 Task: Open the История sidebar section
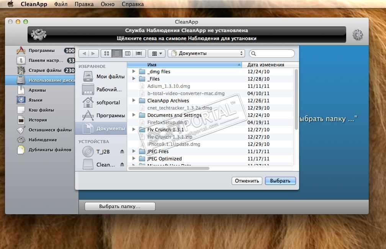pos(38,120)
